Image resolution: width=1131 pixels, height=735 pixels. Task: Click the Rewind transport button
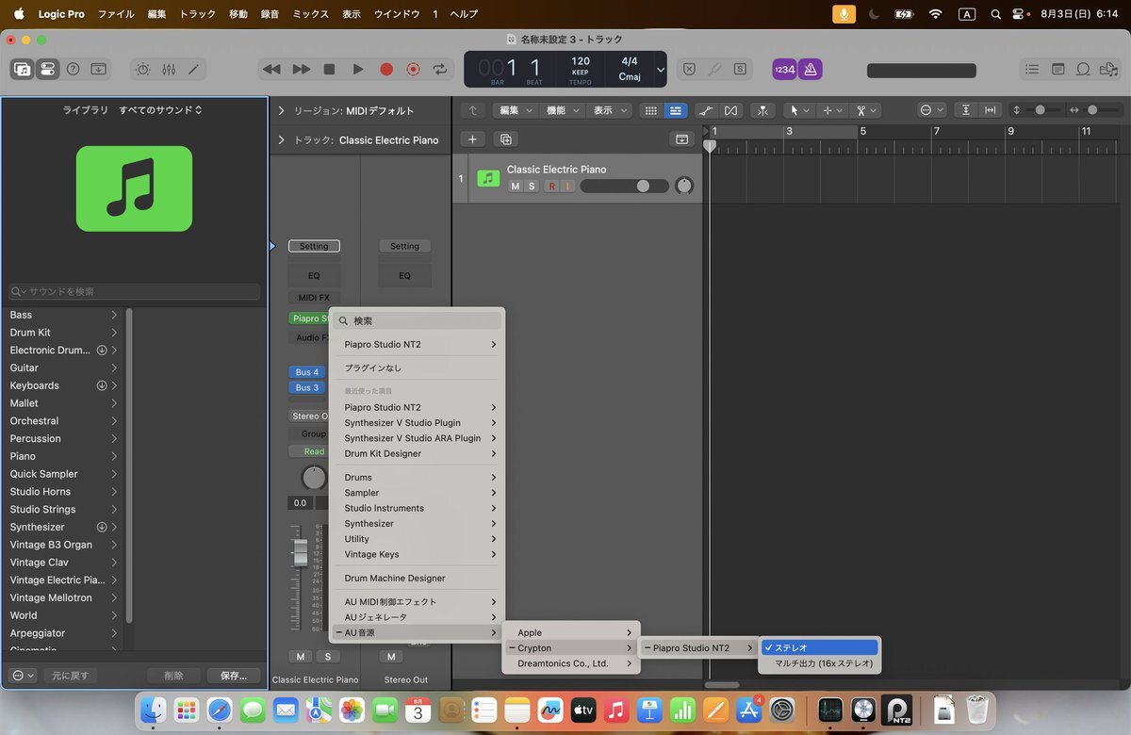tap(271, 69)
